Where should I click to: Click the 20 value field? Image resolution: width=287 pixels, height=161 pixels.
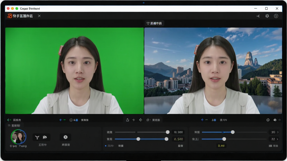(x=273, y=139)
